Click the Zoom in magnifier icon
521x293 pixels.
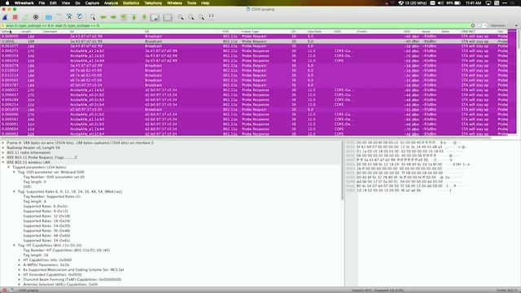pyautogui.click(x=181, y=17)
